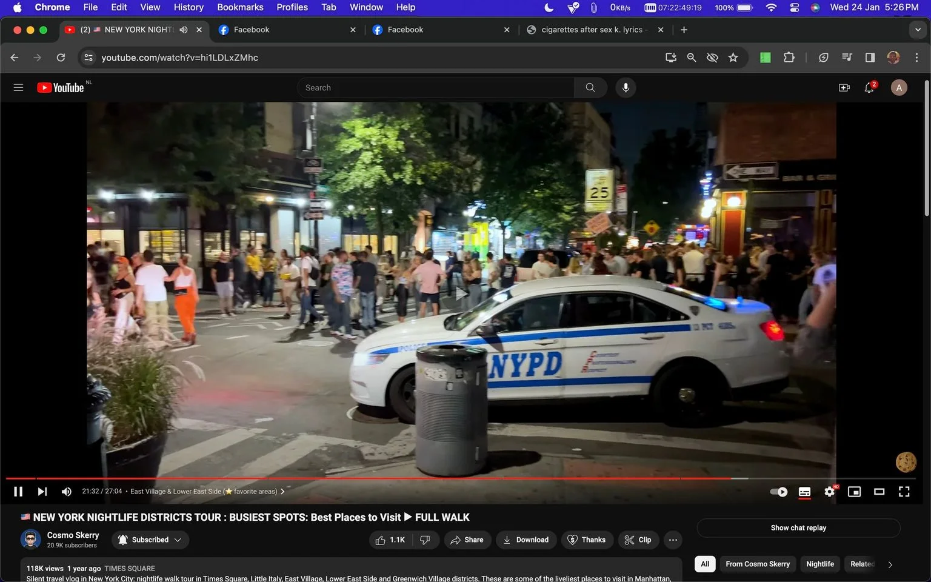The image size is (931, 582).
Task: Click the Download button
Action: point(526,540)
